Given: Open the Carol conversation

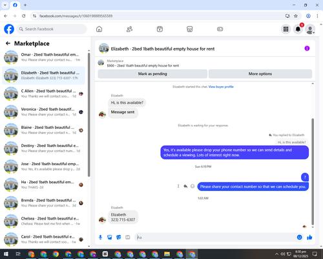Looking at the screenshot, I should click(x=43, y=239).
